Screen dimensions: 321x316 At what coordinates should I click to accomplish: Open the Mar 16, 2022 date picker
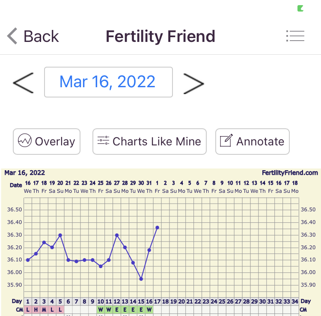(108, 82)
